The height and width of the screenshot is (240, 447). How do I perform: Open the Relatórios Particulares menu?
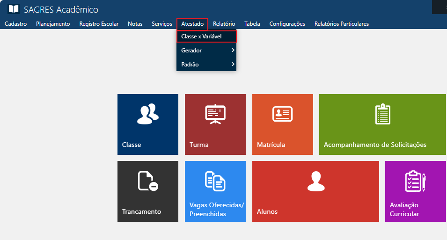point(341,24)
